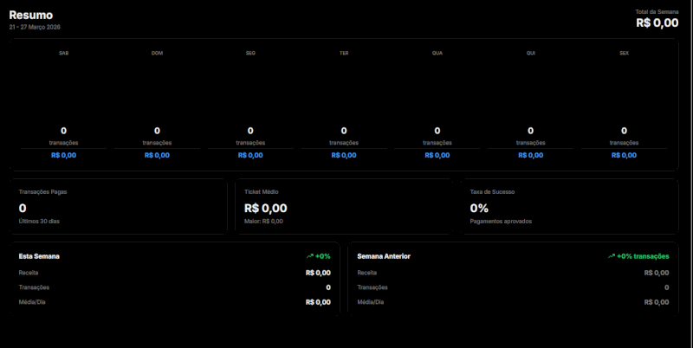693x348 pixels.
Task: Click the QUA transactions count
Action: 437,131
